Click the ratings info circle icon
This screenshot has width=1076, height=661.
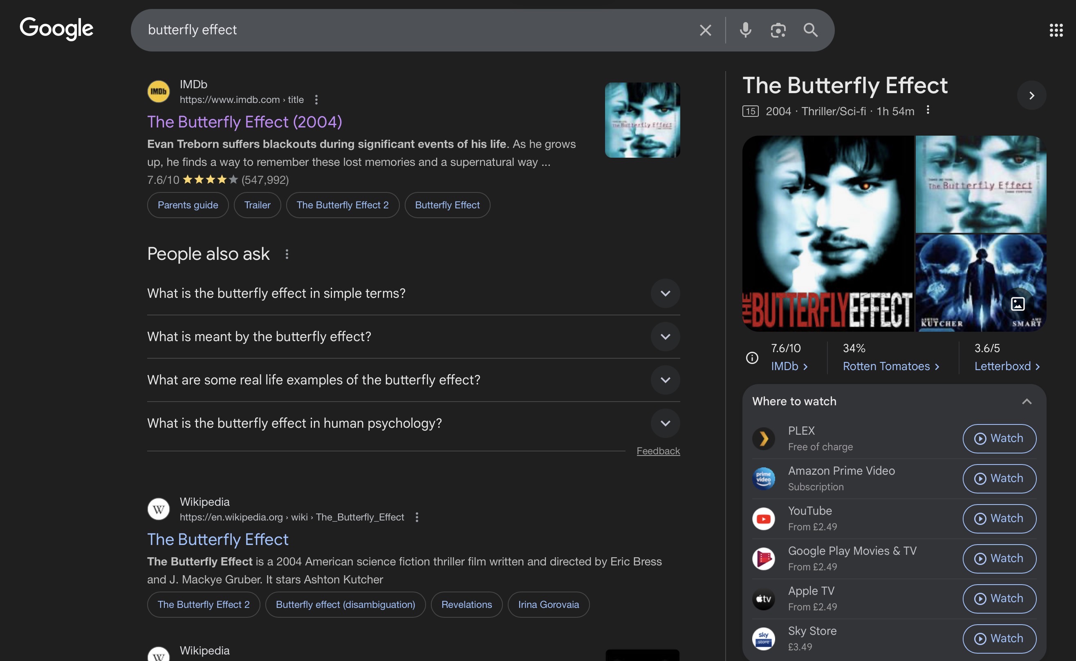click(752, 357)
